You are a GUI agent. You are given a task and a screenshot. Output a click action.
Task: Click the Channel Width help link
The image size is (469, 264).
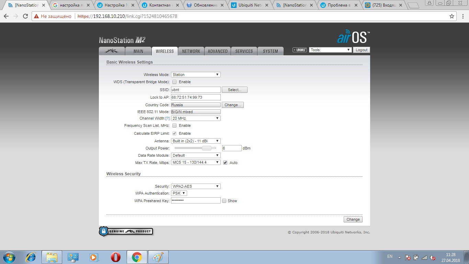[x=168, y=118]
